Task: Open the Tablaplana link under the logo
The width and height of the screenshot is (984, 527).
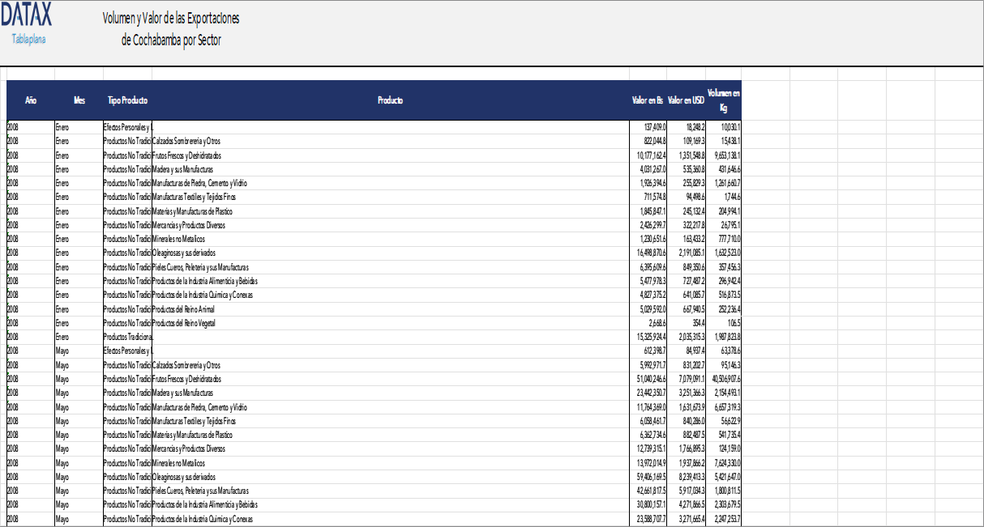Action: [29, 40]
